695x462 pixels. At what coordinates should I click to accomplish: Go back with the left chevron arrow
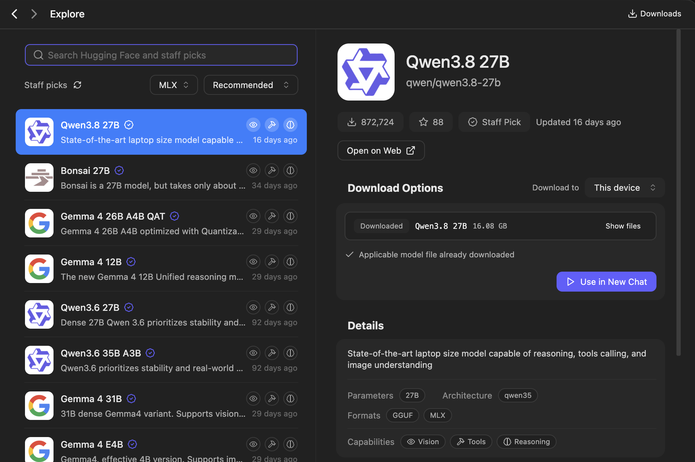[x=15, y=14]
